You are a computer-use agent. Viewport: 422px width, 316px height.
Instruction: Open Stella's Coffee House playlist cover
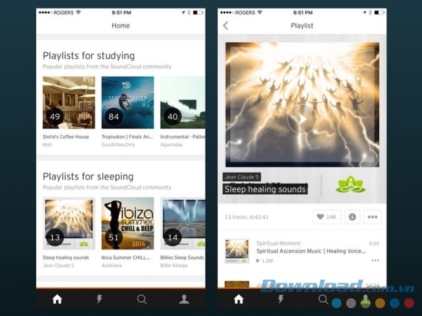[x=69, y=103]
